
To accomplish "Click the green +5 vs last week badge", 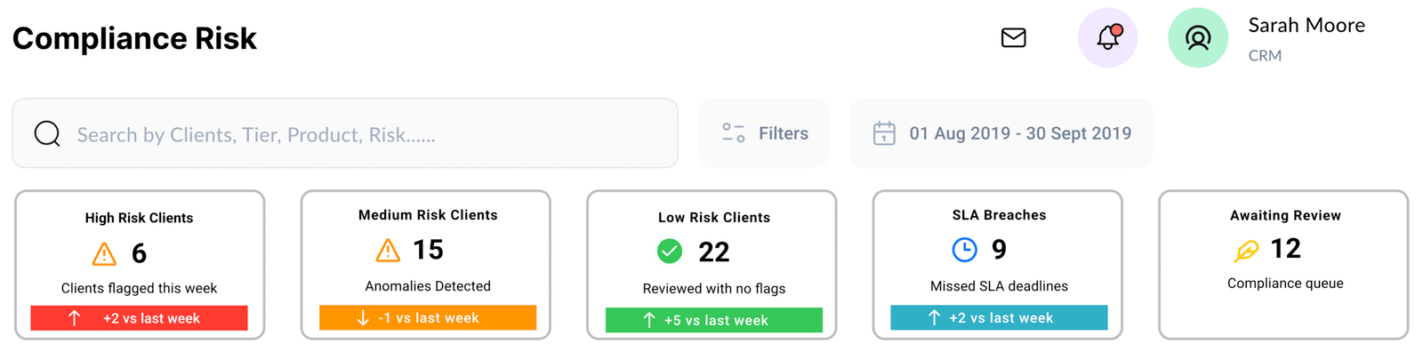I will [x=714, y=320].
